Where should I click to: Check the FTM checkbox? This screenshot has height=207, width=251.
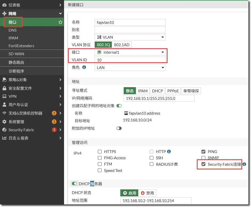click(x=100, y=164)
